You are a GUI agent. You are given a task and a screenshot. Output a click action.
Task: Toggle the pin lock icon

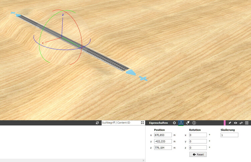click(230, 123)
